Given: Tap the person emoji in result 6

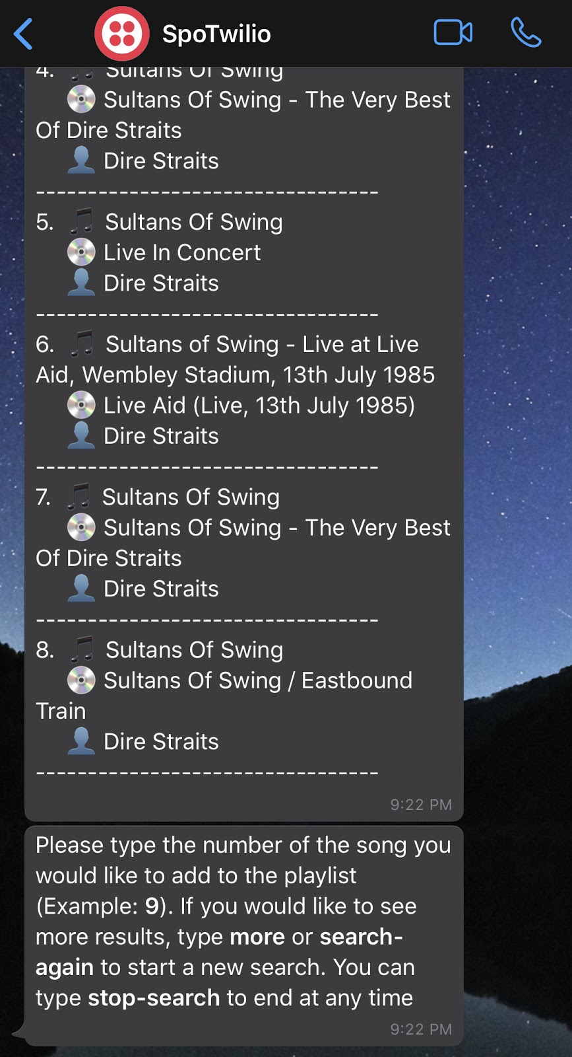Looking at the screenshot, I should coord(81,435).
